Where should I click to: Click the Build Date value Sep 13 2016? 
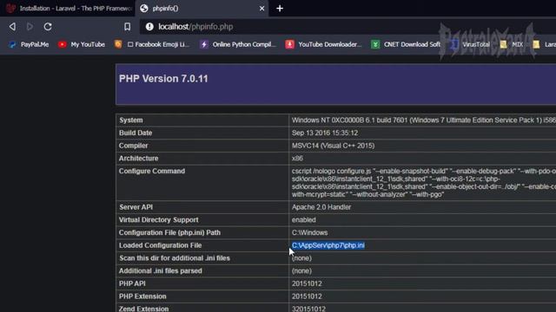point(324,133)
